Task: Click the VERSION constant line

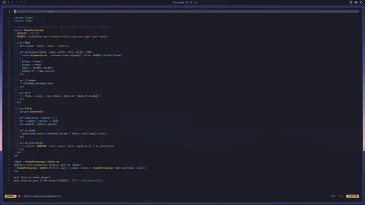Action: (28, 33)
